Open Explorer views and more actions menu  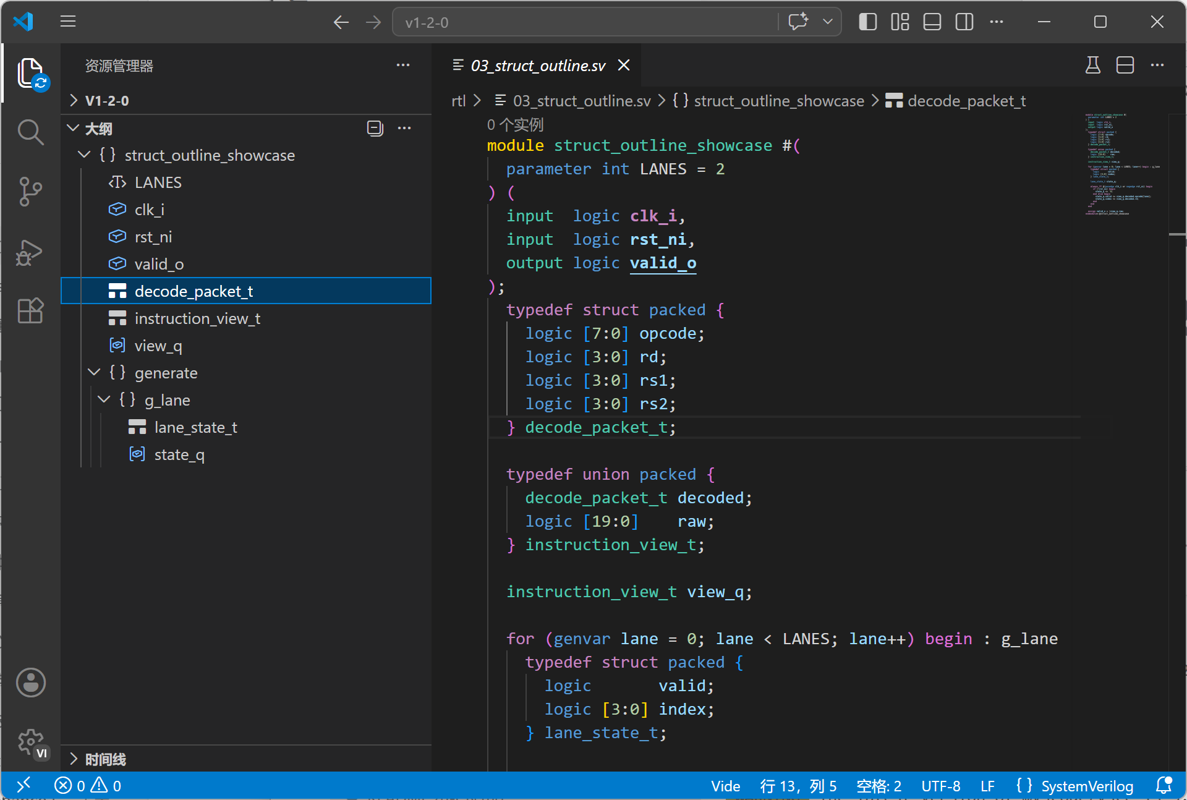coord(403,65)
